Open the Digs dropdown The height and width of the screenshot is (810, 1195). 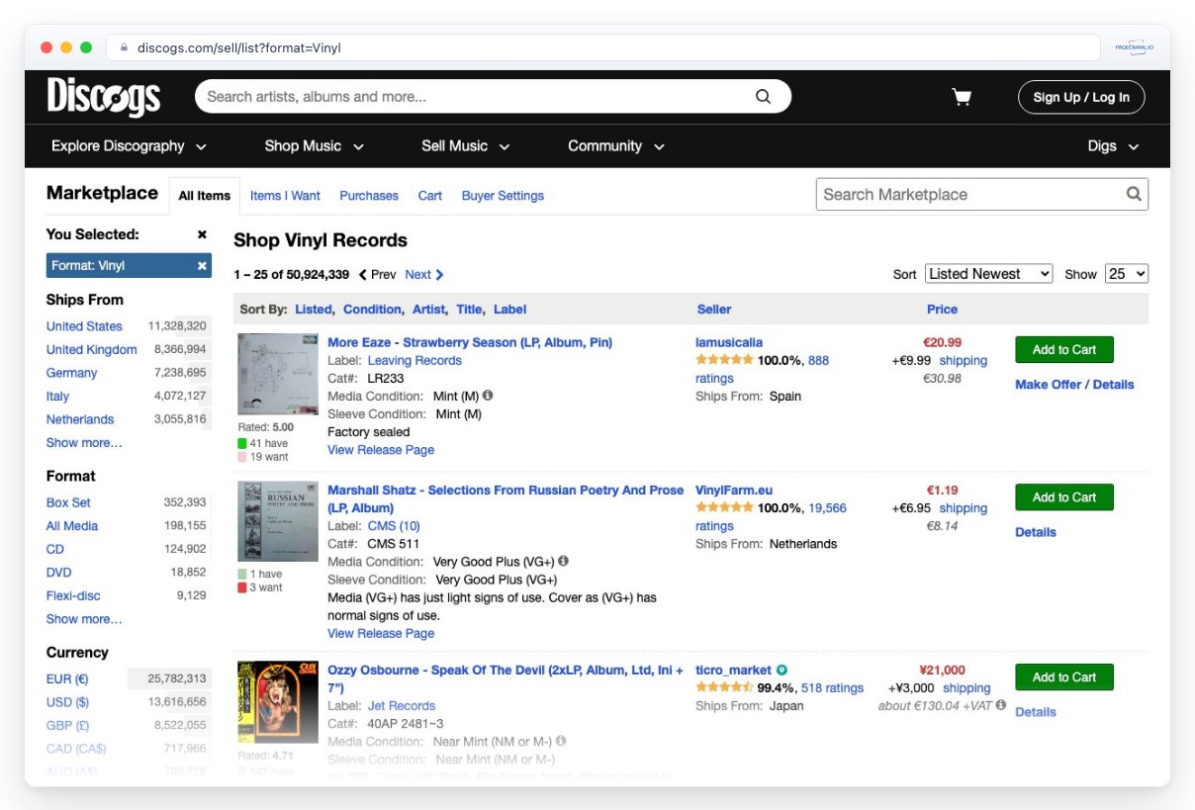tap(1113, 146)
